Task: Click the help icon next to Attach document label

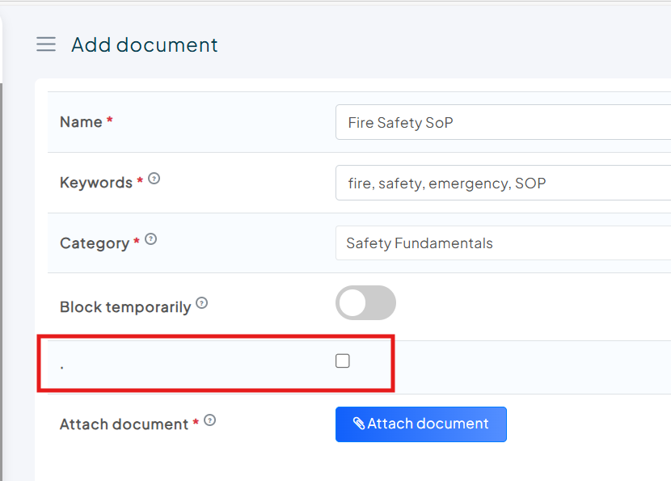Action: pos(209,420)
